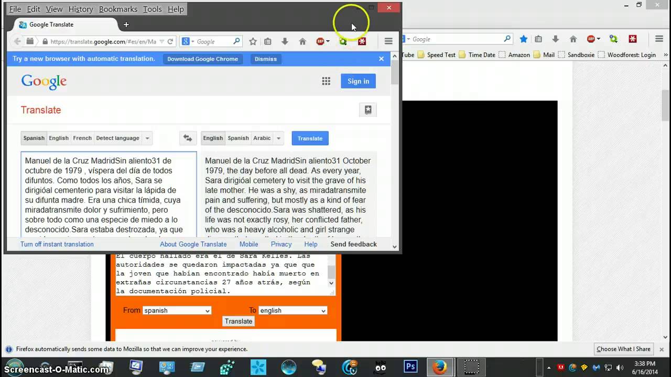Open the File menu
The height and width of the screenshot is (377, 671).
tap(15, 9)
